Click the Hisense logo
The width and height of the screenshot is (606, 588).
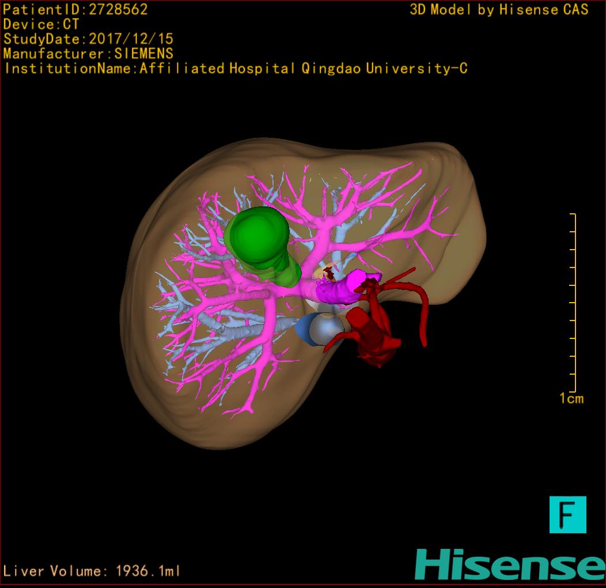point(509,564)
